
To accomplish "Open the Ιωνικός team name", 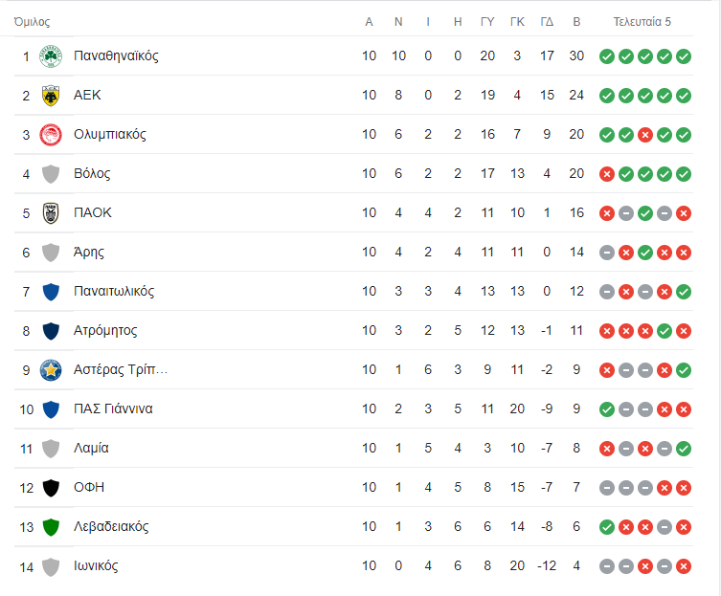I will point(96,565).
